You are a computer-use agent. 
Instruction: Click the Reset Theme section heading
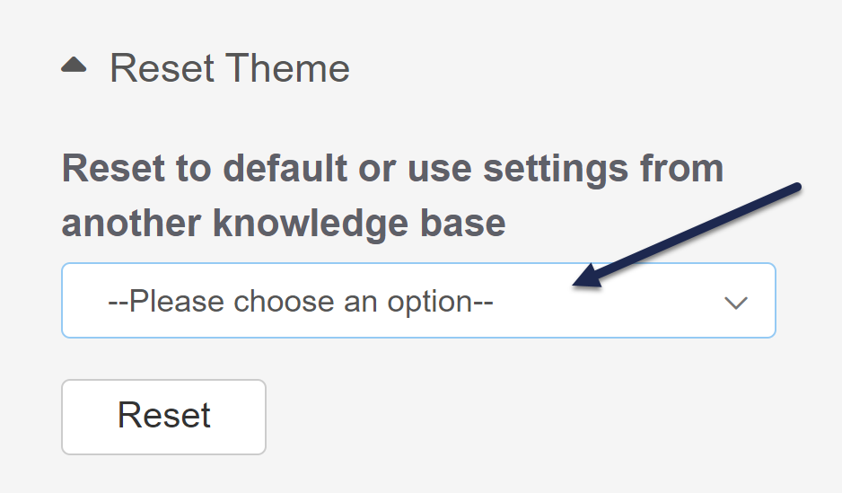pyautogui.click(x=229, y=68)
